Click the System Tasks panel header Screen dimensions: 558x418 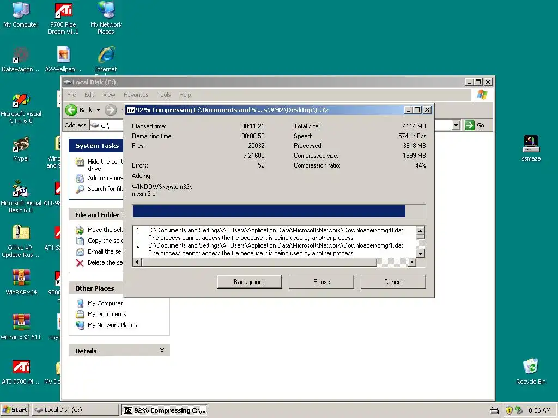[x=97, y=146]
